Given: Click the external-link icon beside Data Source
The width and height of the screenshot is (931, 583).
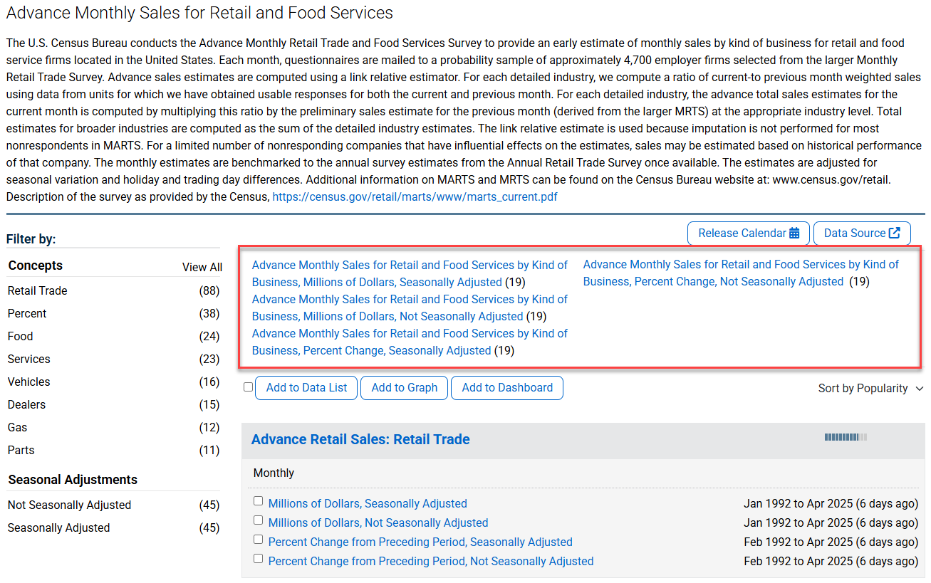Looking at the screenshot, I should pyautogui.click(x=895, y=233).
